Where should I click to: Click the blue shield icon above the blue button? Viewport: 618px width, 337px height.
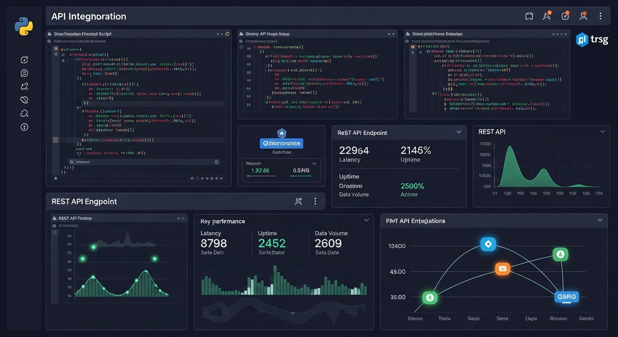[x=282, y=133]
